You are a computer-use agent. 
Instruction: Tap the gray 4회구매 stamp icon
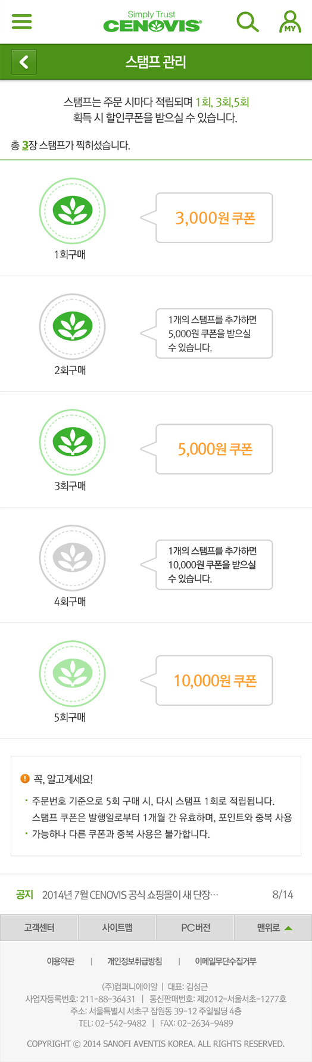(72, 558)
